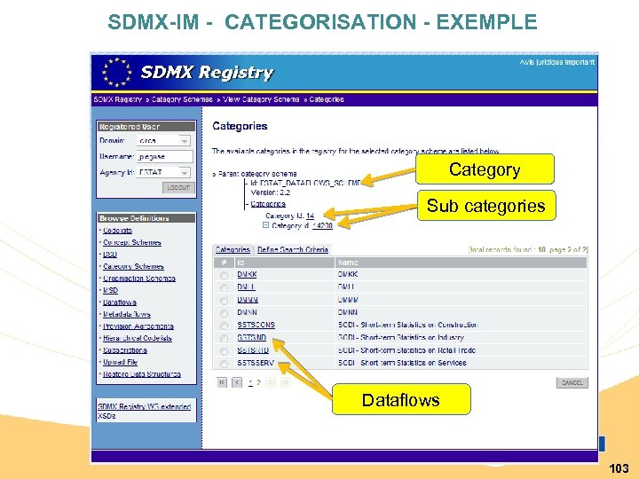Click the CANCEL button
This screenshot has width=639, height=479.
(572, 382)
